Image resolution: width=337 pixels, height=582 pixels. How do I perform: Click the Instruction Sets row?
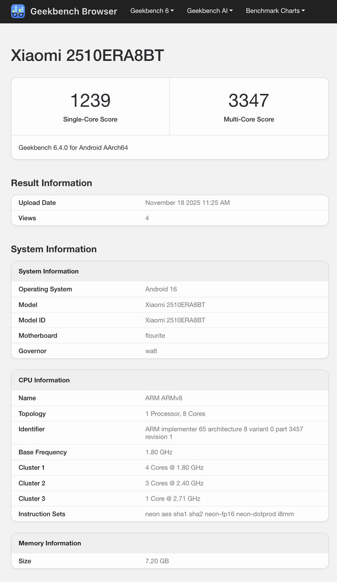point(169,514)
